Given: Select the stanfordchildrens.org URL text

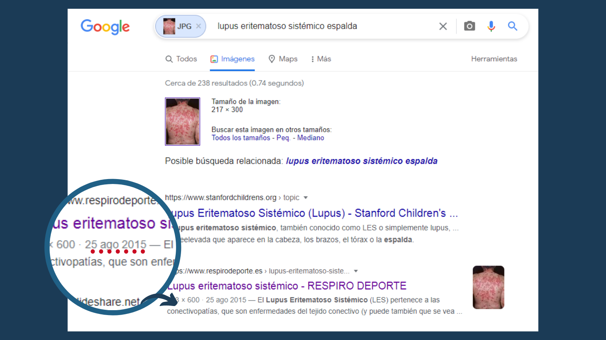Looking at the screenshot, I should (221, 198).
